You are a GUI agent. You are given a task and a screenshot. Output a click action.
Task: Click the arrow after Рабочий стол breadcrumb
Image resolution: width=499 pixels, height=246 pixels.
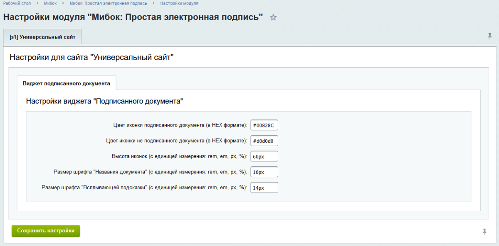37,3
